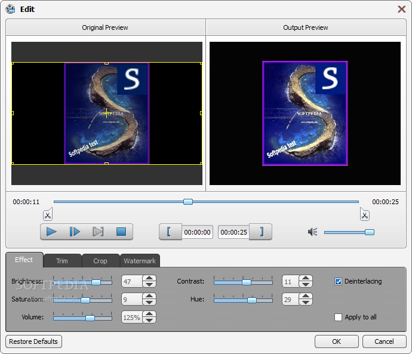Click the Restore Defaults button
412x354 pixels.
click(x=33, y=341)
